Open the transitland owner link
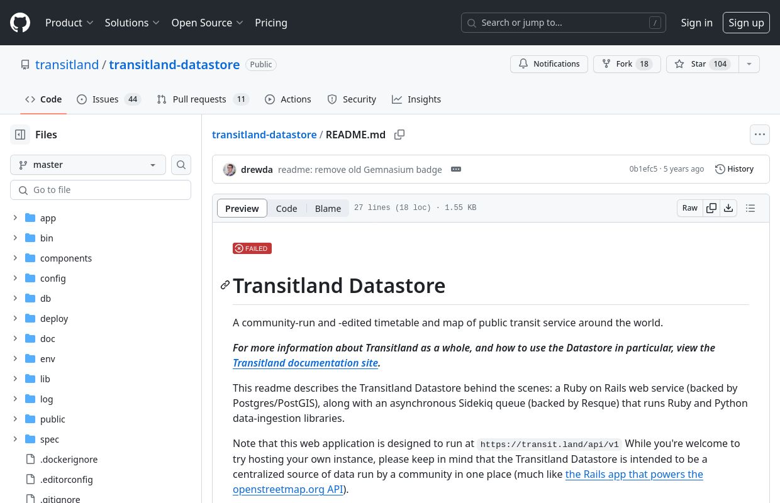The height and width of the screenshot is (503, 780). [x=67, y=65]
